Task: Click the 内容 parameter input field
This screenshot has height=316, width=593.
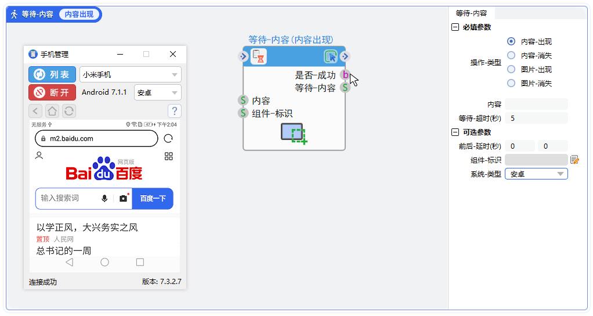Action: 536,104
